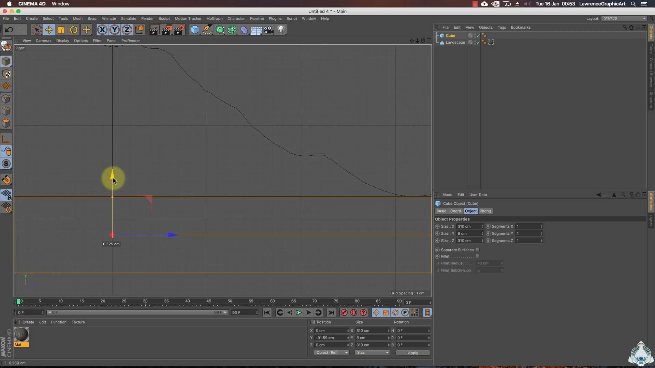
Task: Toggle the X axis lock
Action: 102,30
